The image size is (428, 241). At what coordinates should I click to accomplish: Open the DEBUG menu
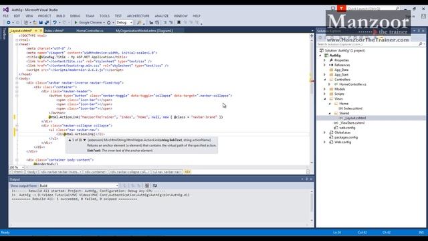[76, 16]
